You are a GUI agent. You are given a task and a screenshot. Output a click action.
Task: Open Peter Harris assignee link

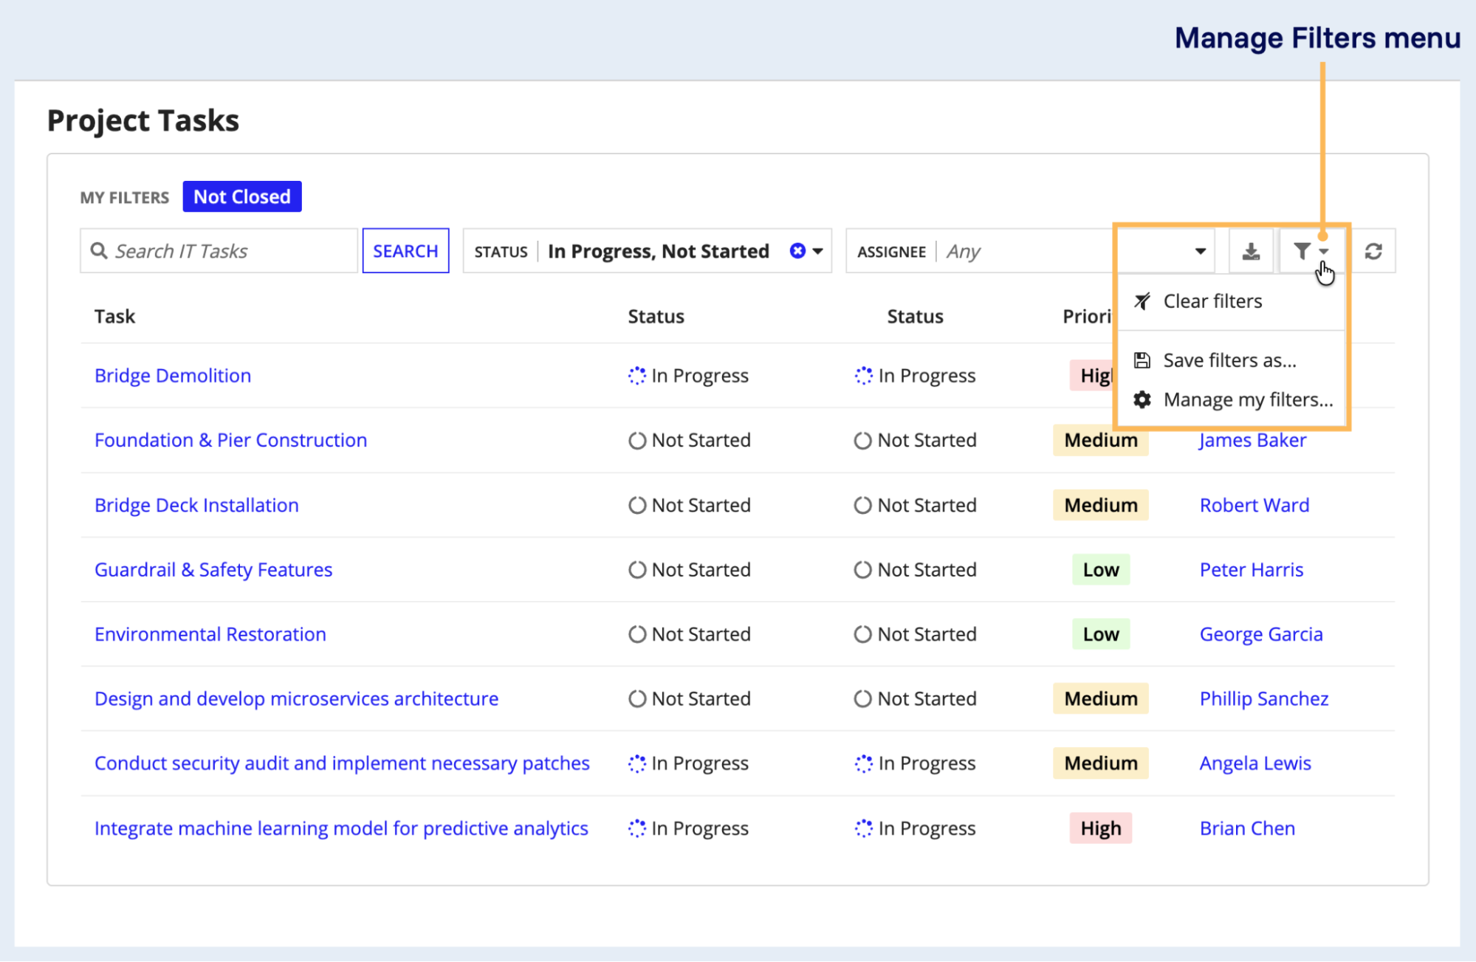tap(1252, 569)
